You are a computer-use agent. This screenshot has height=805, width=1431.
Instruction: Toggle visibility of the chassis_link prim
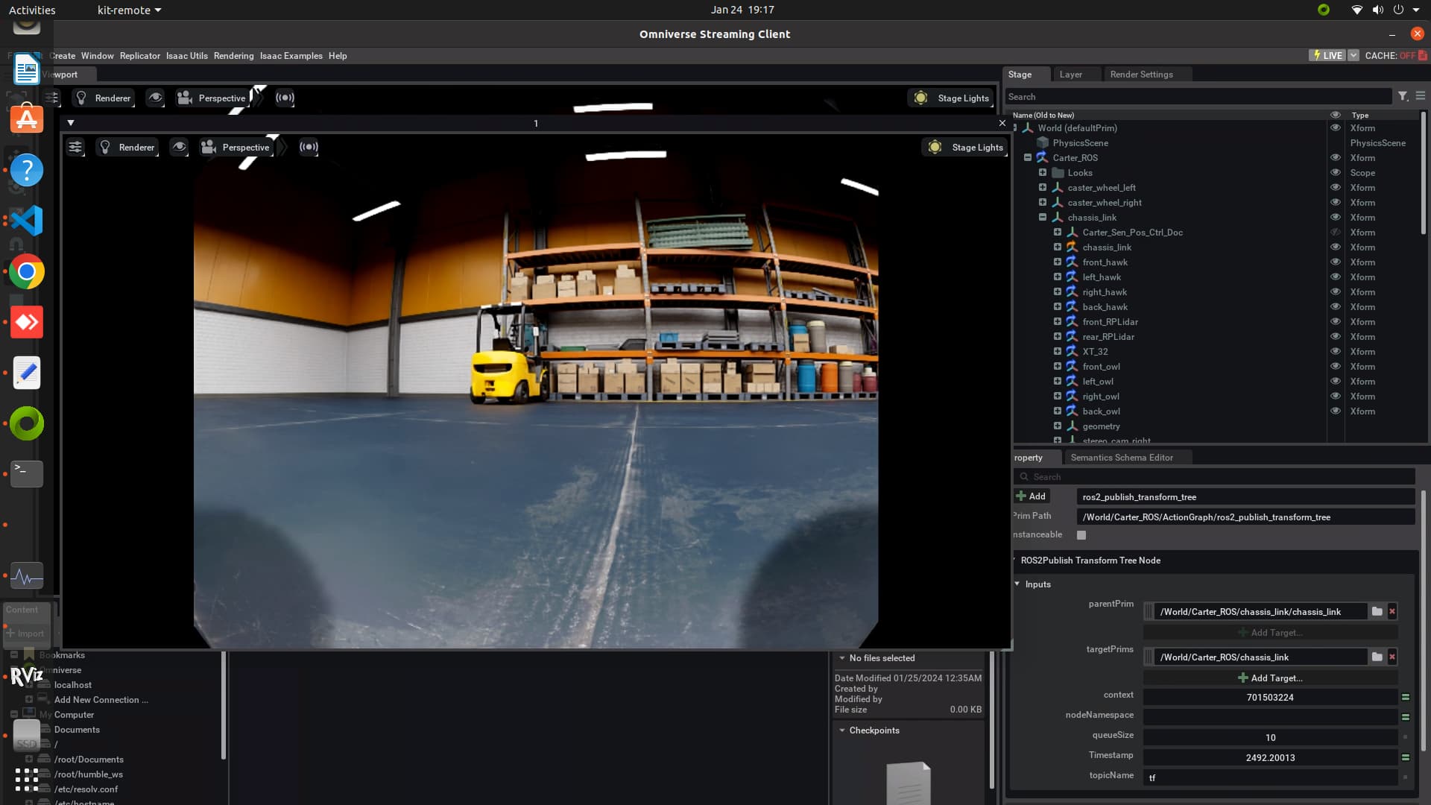tap(1334, 217)
